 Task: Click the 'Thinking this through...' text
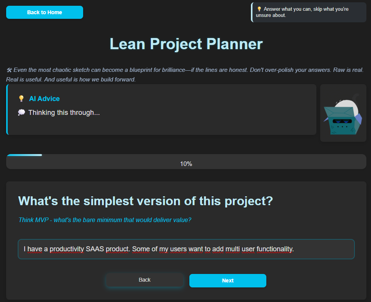(64, 113)
